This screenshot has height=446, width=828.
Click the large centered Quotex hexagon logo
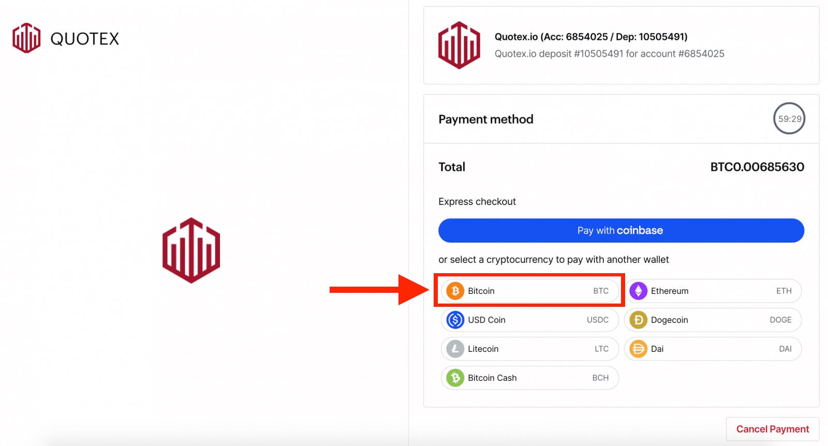pos(191,250)
